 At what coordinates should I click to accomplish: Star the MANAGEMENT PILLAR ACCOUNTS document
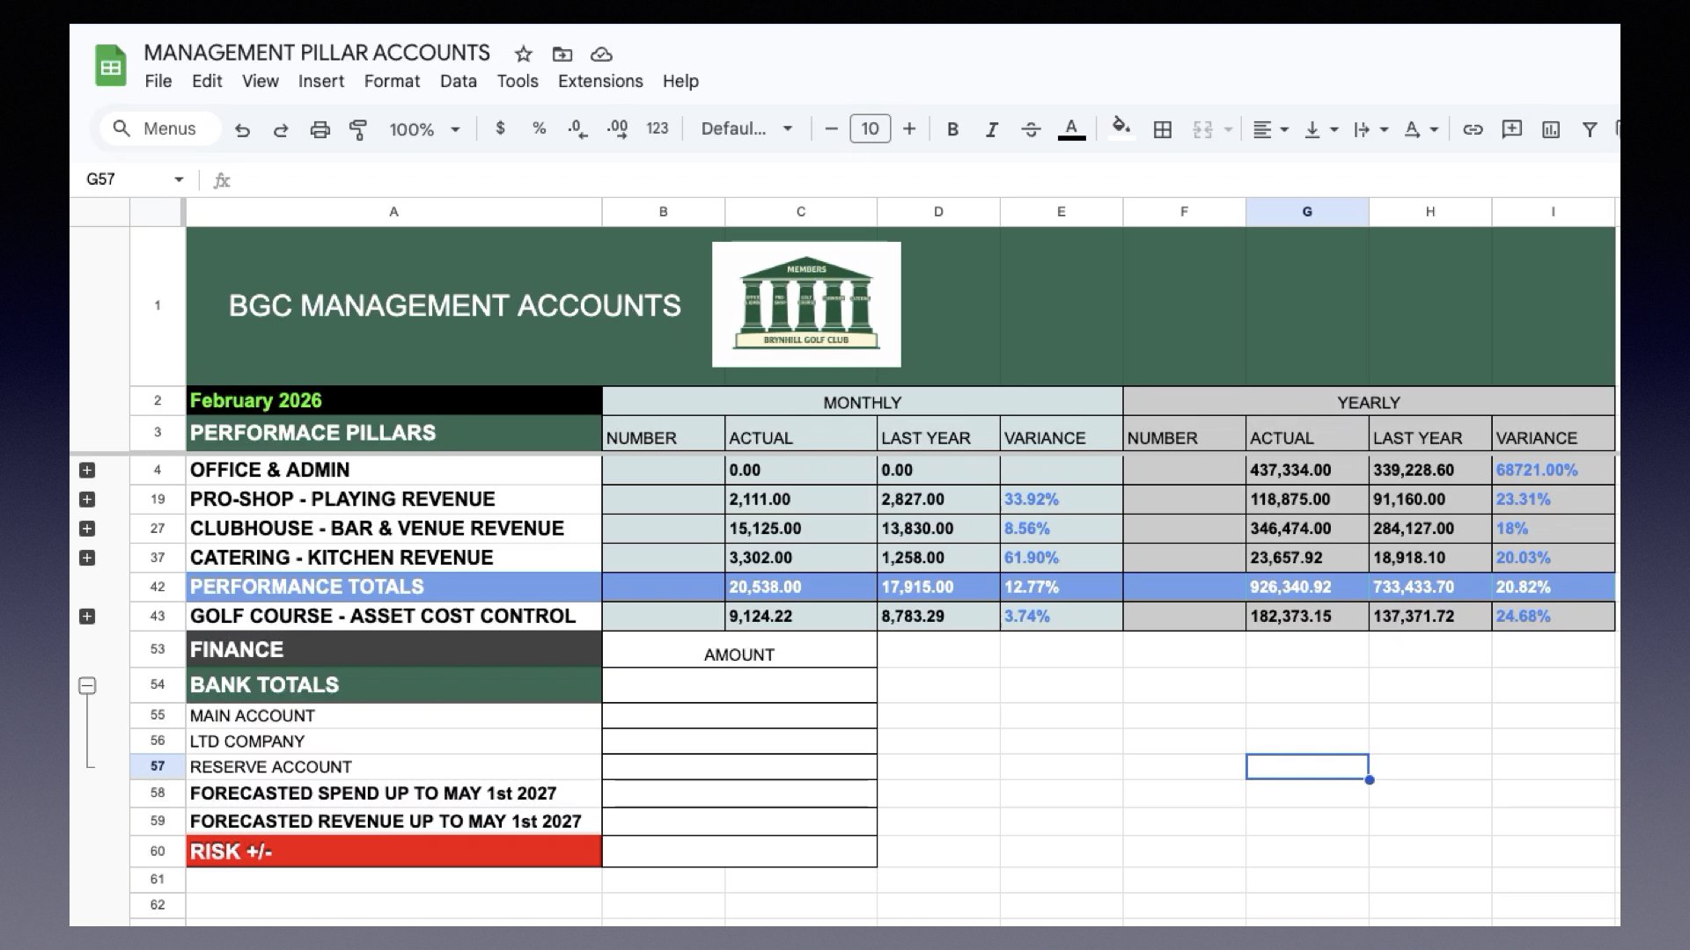(x=524, y=55)
